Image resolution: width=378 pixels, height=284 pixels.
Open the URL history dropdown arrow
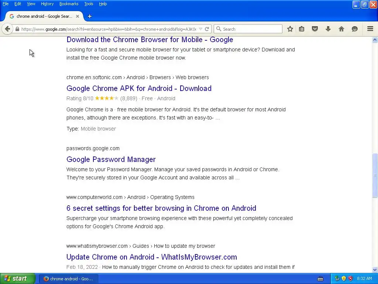coord(200,29)
